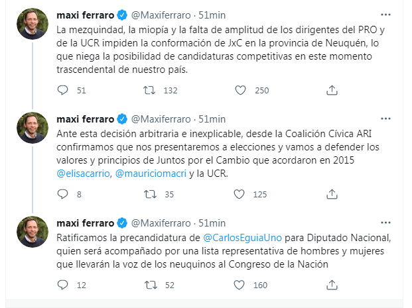This screenshot has width=412, height=308.
Task: Reply to the first tweet about Neuquén
Action: click(62, 90)
